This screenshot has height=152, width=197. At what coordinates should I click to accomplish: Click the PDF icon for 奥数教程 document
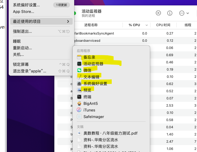click(79, 133)
